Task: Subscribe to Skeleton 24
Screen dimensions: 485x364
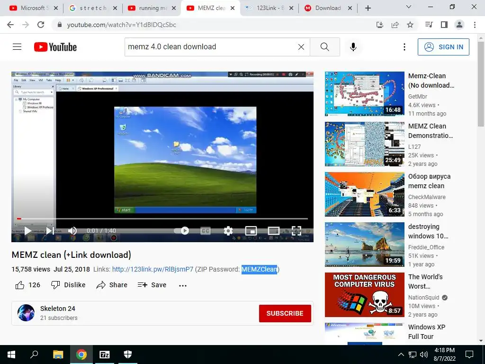Action: pyautogui.click(x=285, y=313)
